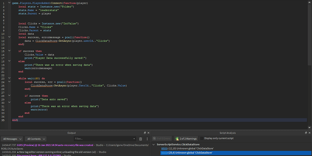Toggle '0 of 0 Errors' filter

162,138
